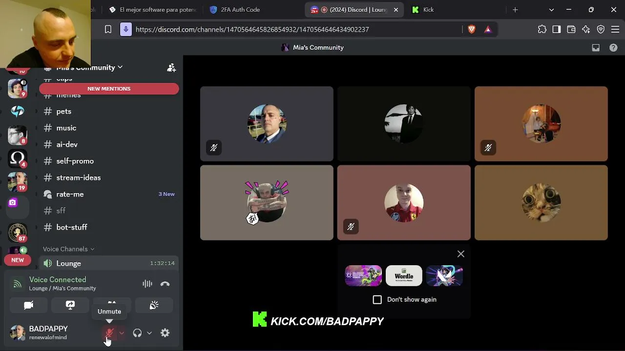This screenshot has width=625, height=351.
Task: Open the server with 9 notifications
Action: tap(18, 89)
